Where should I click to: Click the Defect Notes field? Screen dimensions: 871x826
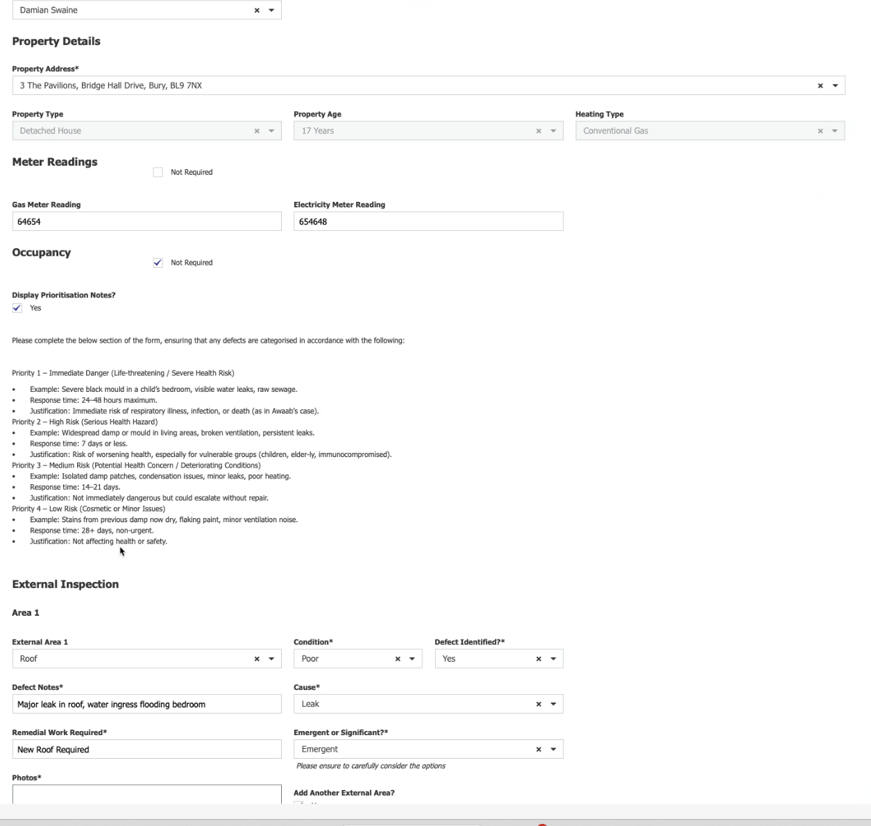pyautogui.click(x=146, y=703)
